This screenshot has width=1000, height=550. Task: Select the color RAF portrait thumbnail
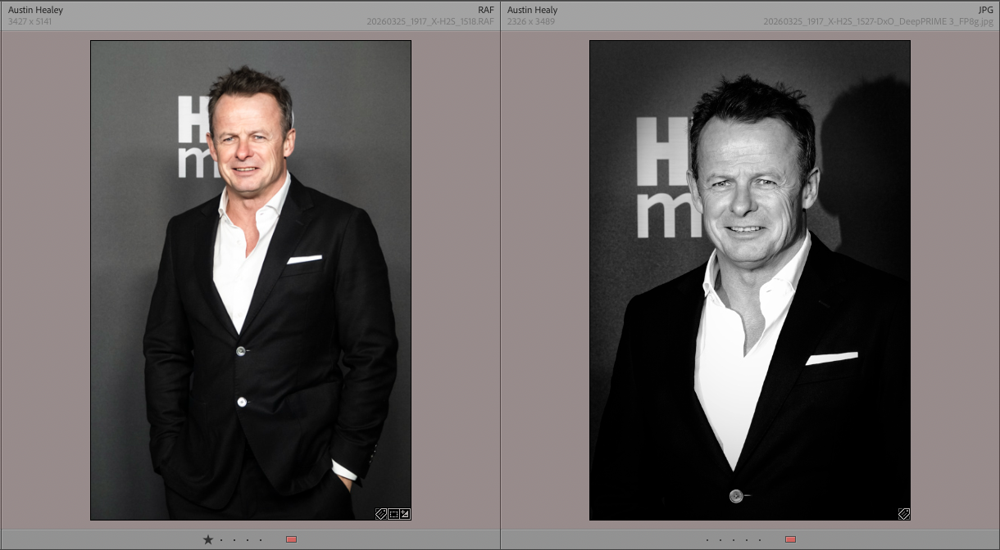point(250,280)
